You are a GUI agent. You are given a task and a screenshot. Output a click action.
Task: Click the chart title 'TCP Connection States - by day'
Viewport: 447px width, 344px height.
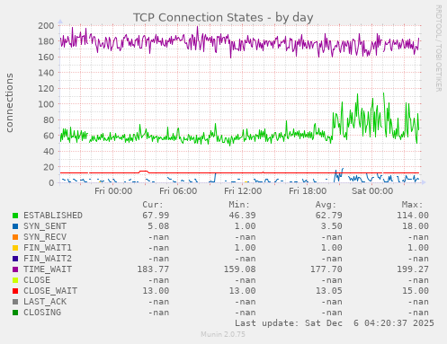click(223, 17)
